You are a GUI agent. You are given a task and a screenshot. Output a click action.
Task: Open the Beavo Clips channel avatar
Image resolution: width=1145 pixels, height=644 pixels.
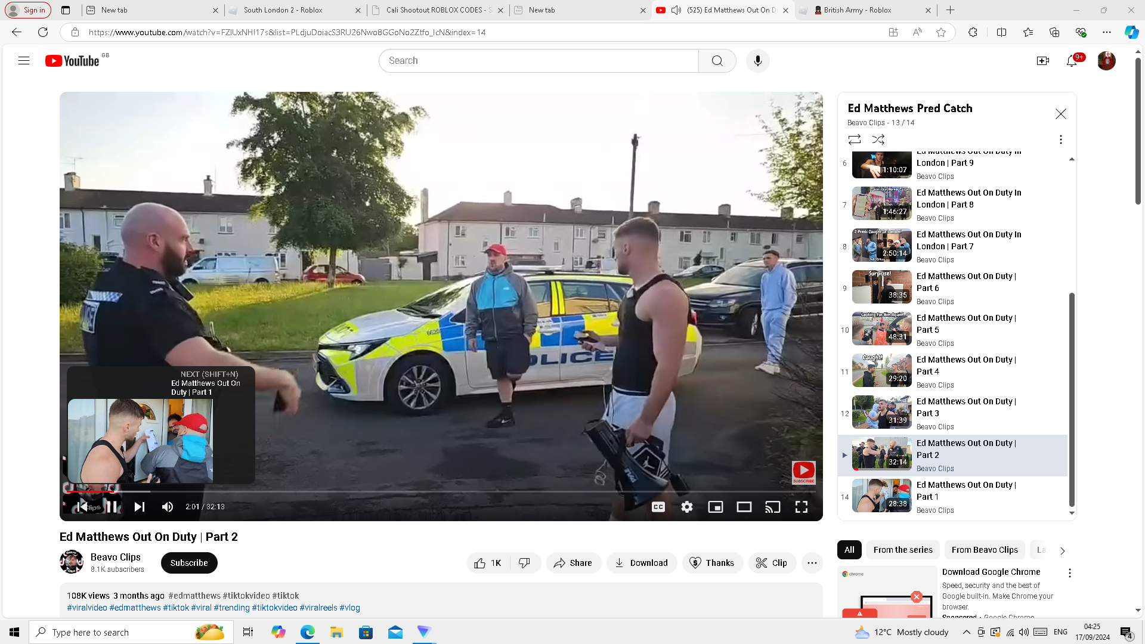pos(72,562)
